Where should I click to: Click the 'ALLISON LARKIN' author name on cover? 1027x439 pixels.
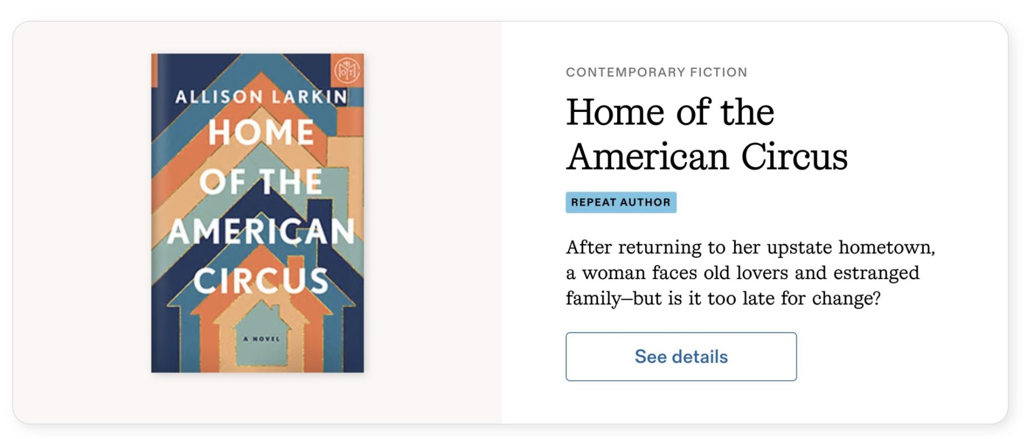[262, 97]
